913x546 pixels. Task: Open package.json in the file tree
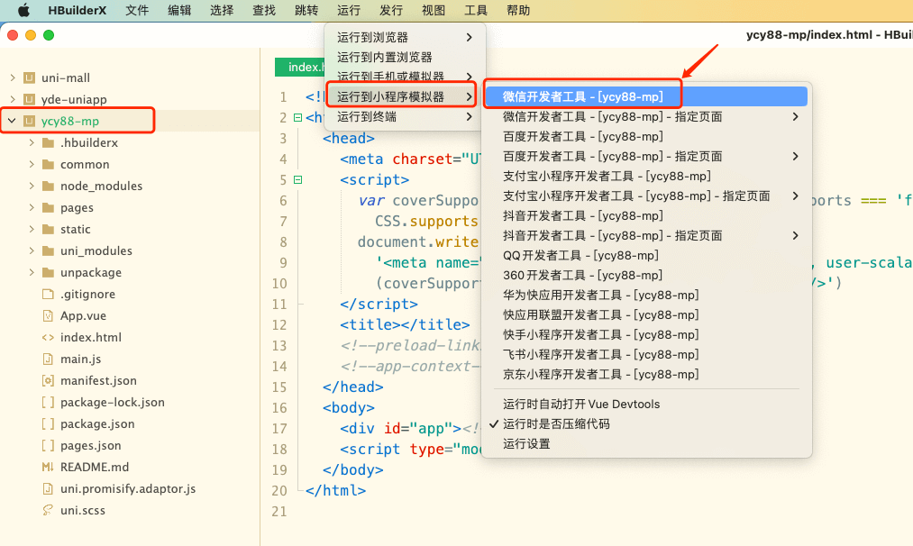97,423
